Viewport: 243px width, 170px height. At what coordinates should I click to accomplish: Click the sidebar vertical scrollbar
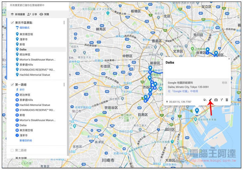click(68, 87)
